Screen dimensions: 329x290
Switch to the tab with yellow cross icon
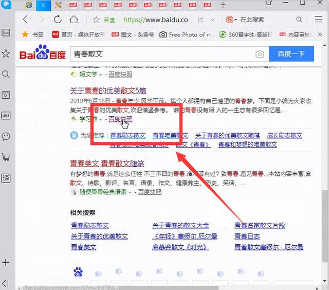(x=58, y=5)
